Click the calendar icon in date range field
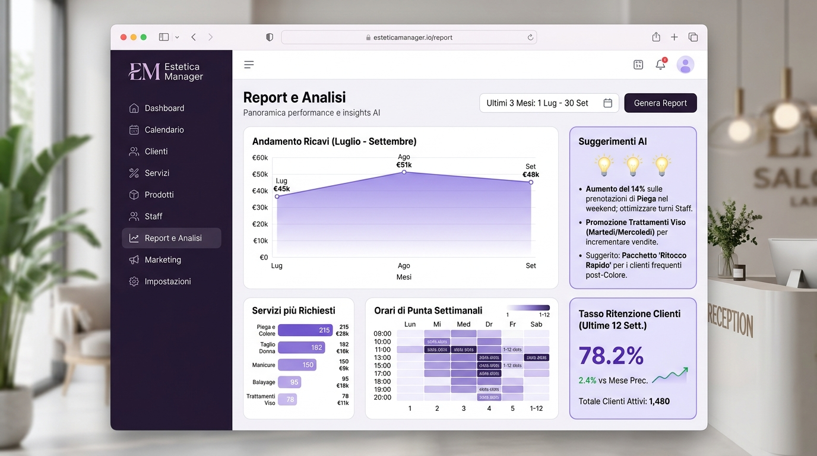The width and height of the screenshot is (817, 456). (607, 103)
